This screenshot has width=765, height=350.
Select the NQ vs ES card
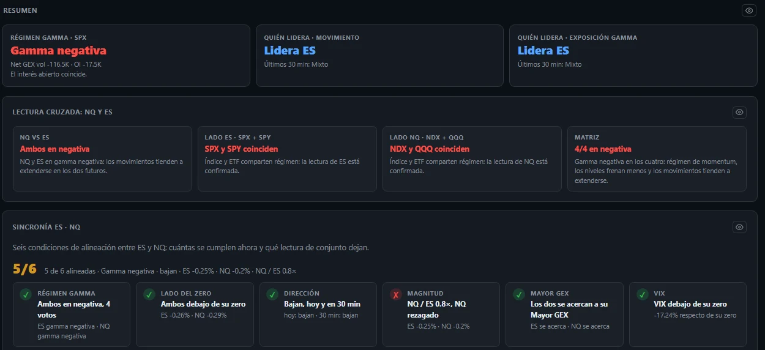click(102, 159)
